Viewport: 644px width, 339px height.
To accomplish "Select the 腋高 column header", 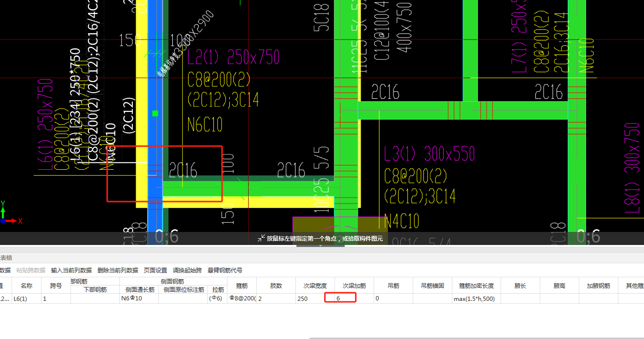I will pos(560,285).
